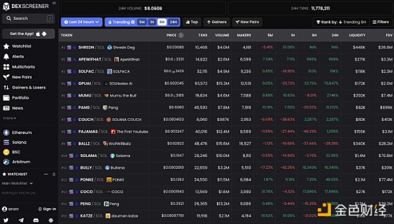Open Gainers & Losers arrows icon
The height and width of the screenshot is (224, 394).
6,87
